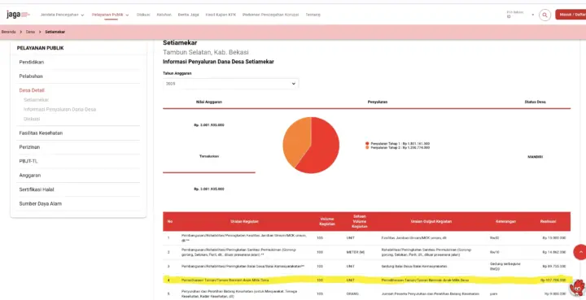Open Hasil Kajian KPK menu
Image resolution: width=586 pixels, height=300 pixels.
point(221,15)
